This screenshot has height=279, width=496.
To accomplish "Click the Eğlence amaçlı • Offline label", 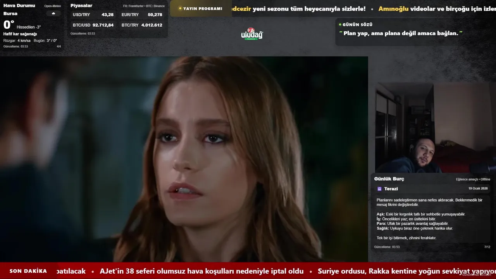I will (x=473, y=179).
